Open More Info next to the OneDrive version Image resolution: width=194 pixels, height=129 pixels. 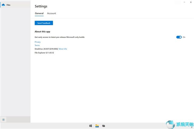click(x=63, y=49)
